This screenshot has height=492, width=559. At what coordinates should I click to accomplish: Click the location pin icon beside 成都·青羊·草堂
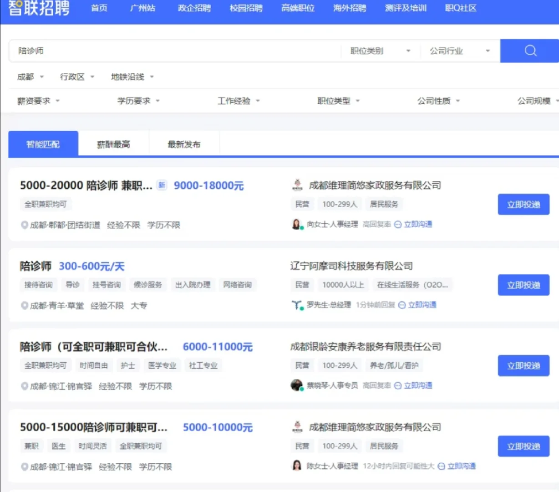coord(25,305)
